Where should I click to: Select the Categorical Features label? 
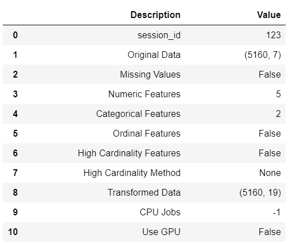click(x=138, y=114)
